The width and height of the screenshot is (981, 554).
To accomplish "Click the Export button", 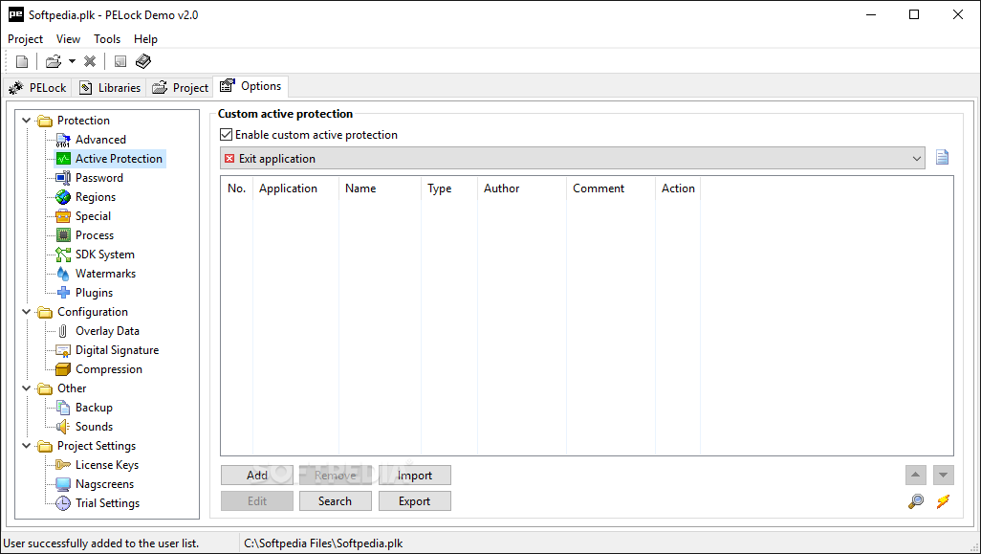I will [x=414, y=500].
